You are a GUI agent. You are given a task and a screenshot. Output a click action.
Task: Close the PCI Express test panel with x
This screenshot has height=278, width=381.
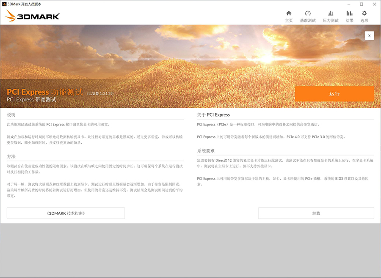pyautogui.click(x=369, y=36)
